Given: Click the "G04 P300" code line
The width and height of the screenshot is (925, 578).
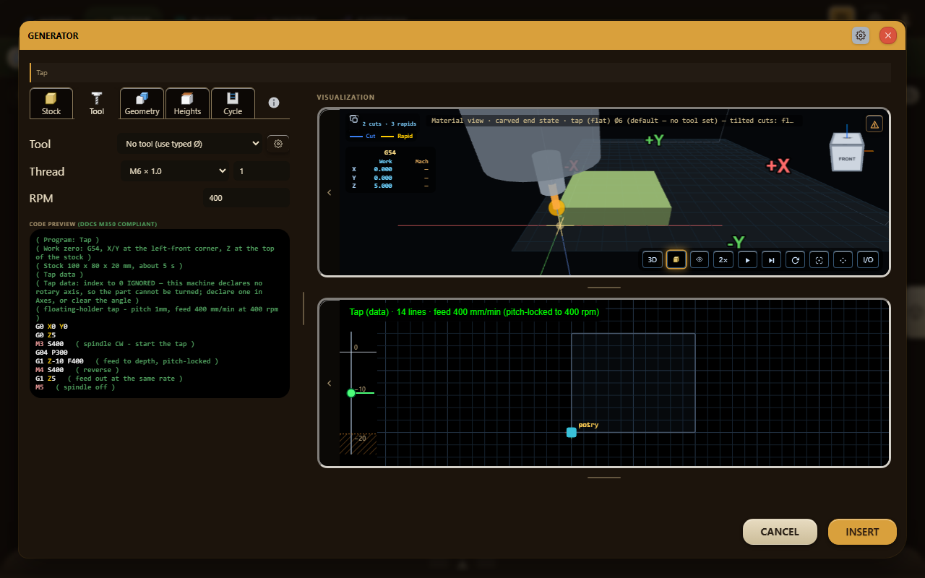Looking at the screenshot, I should [51, 353].
